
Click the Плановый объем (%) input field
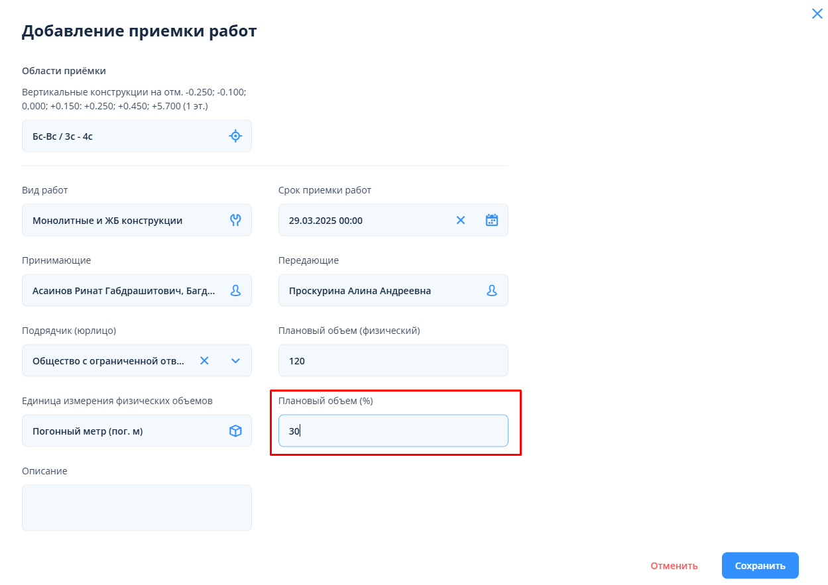393,431
